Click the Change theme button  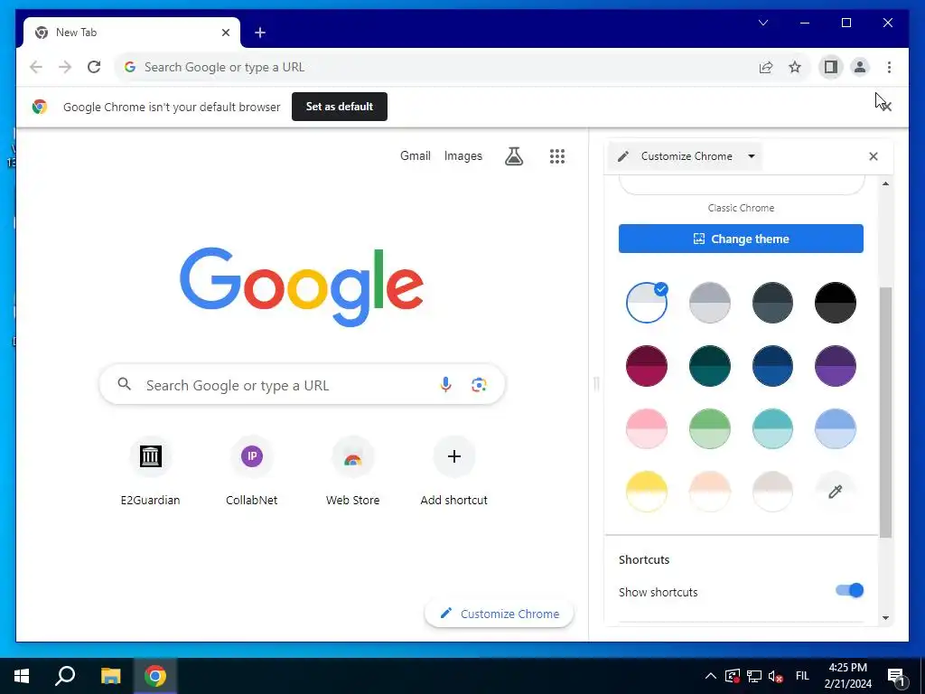coord(741,239)
